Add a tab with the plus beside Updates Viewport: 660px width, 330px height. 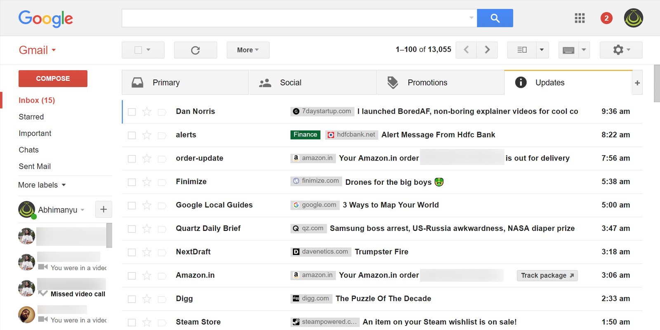[x=637, y=83]
